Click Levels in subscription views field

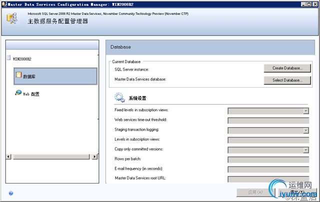268,140
